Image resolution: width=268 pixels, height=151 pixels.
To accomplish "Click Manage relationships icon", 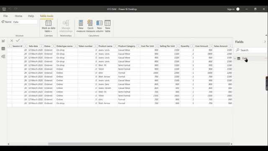I will [x=66, y=26].
